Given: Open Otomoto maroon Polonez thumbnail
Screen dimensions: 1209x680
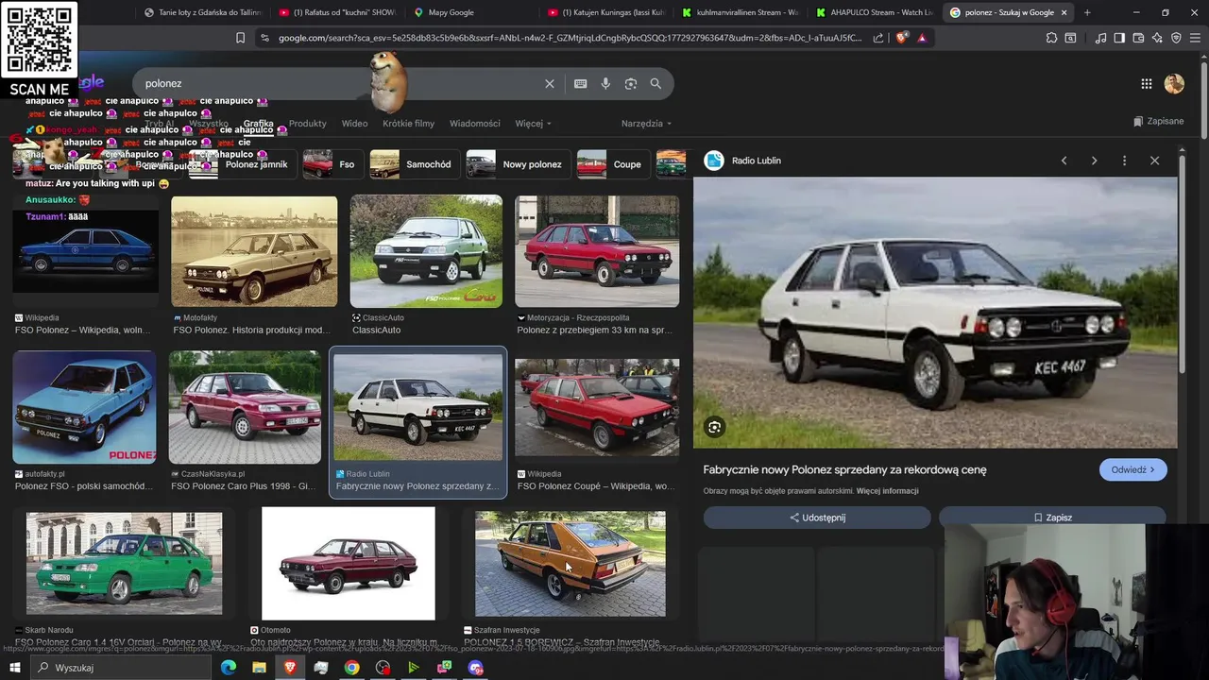Looking at the screenshot, I should (349, 563).
